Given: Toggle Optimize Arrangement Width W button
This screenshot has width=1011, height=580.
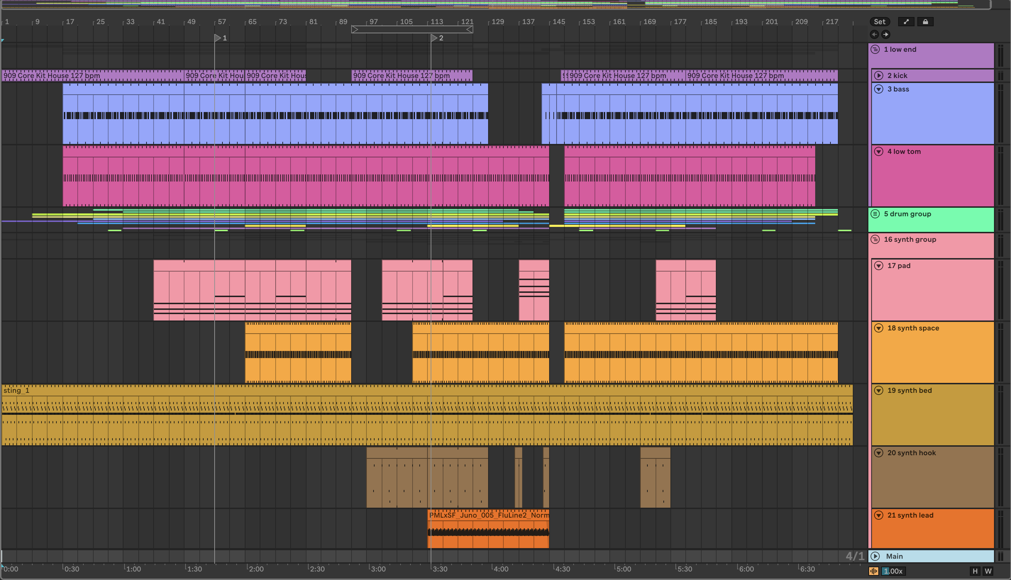Looking at the screenshot, I should pyautogui.click(x=988, y=571).
